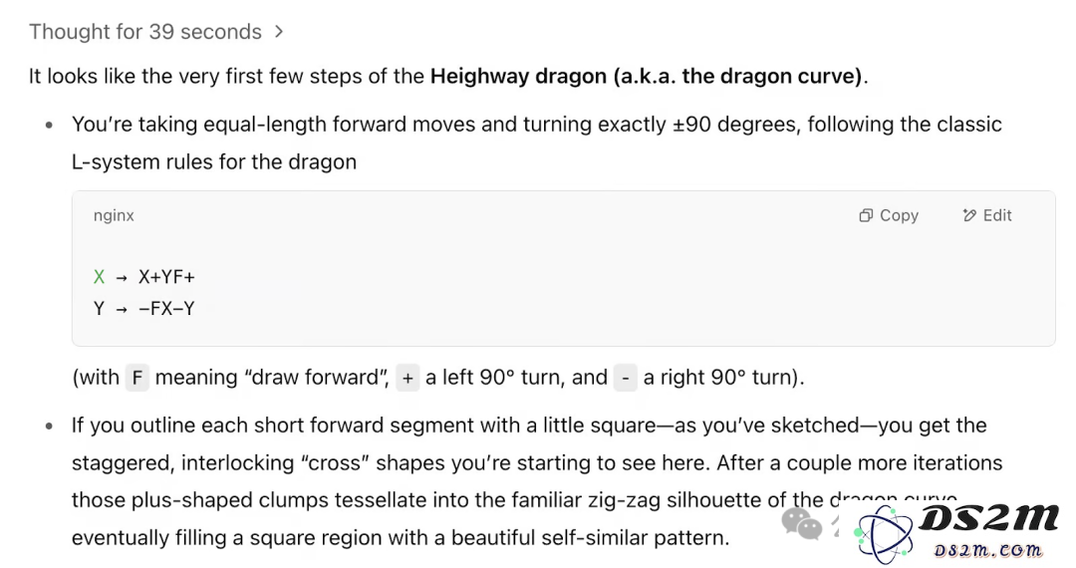This screenshot has width=1076, height=568.
Task: Click the second bullet point dot
Action: point(49,426)
